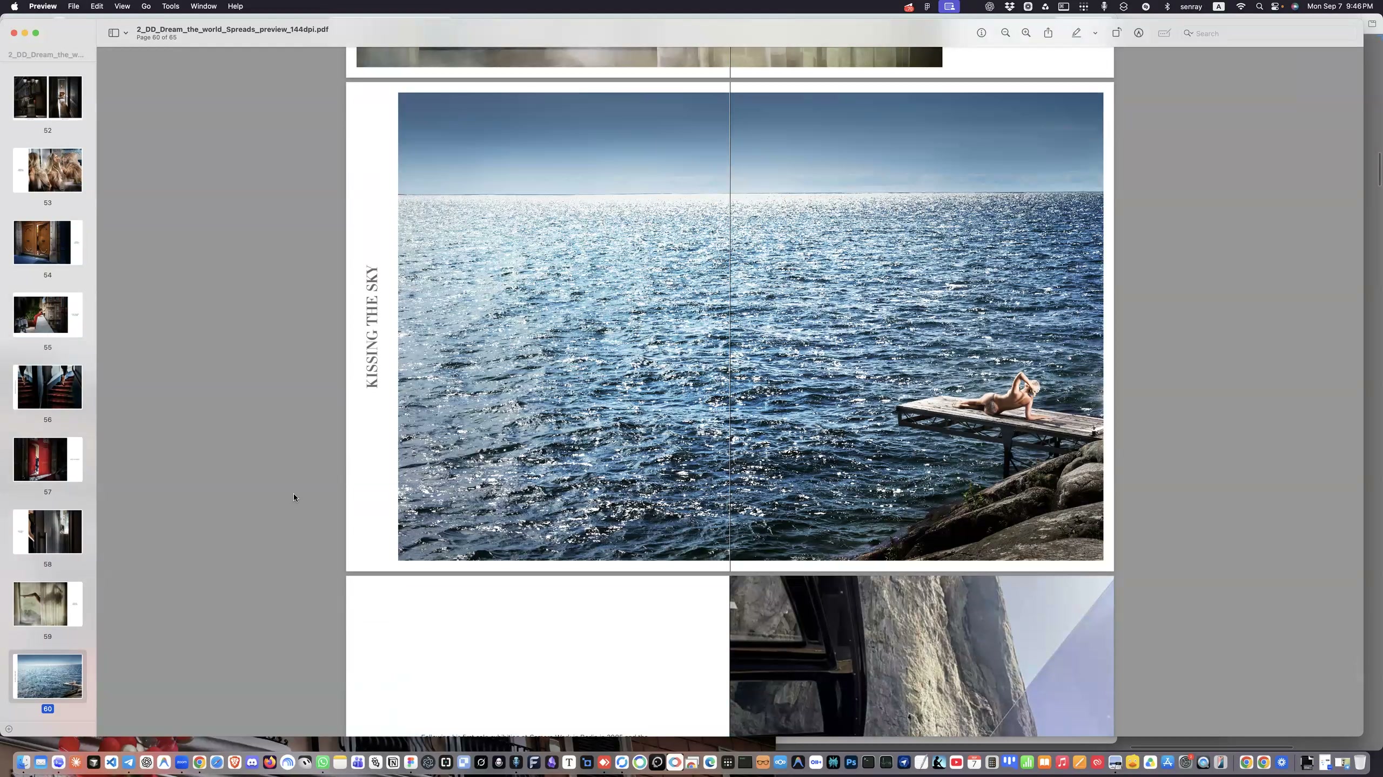Click the zoom in magnifier
Screen dimensions: 1383x777
coord(1026,33)
